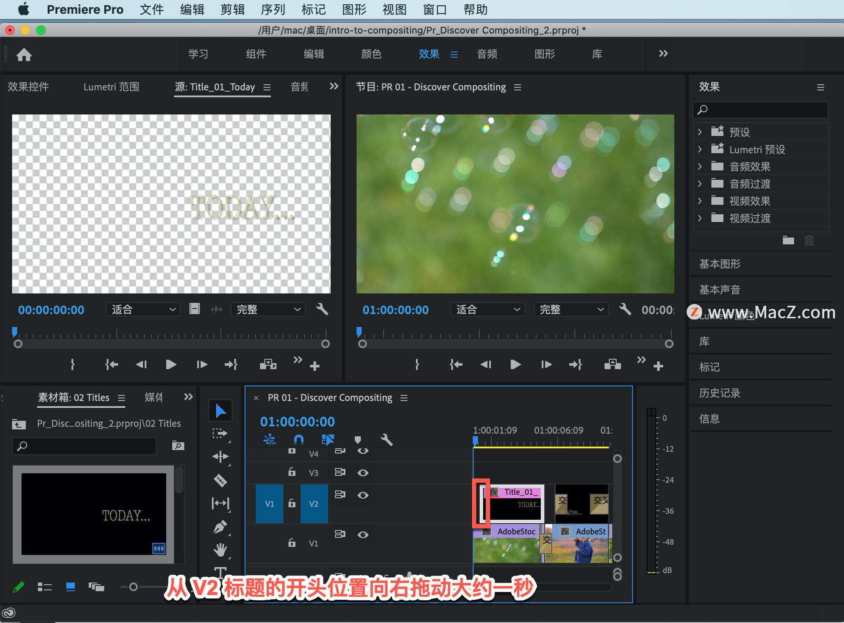Screen dimensions: 844x623
Task: Toggle insert sequences as nests icon
Action: point(269,439)
